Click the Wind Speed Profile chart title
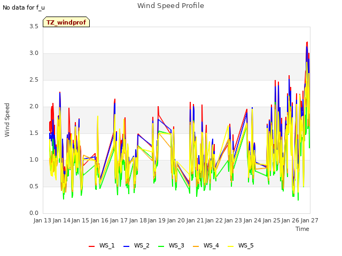 tap(170, 6)
